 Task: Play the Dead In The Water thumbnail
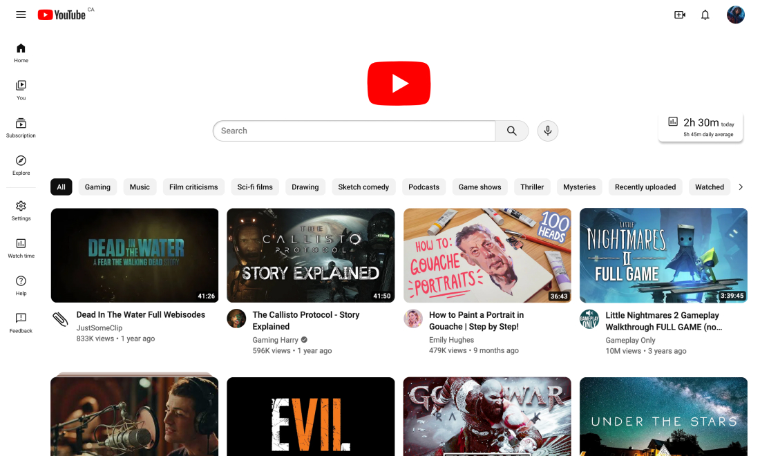click(x=135, y=256)
